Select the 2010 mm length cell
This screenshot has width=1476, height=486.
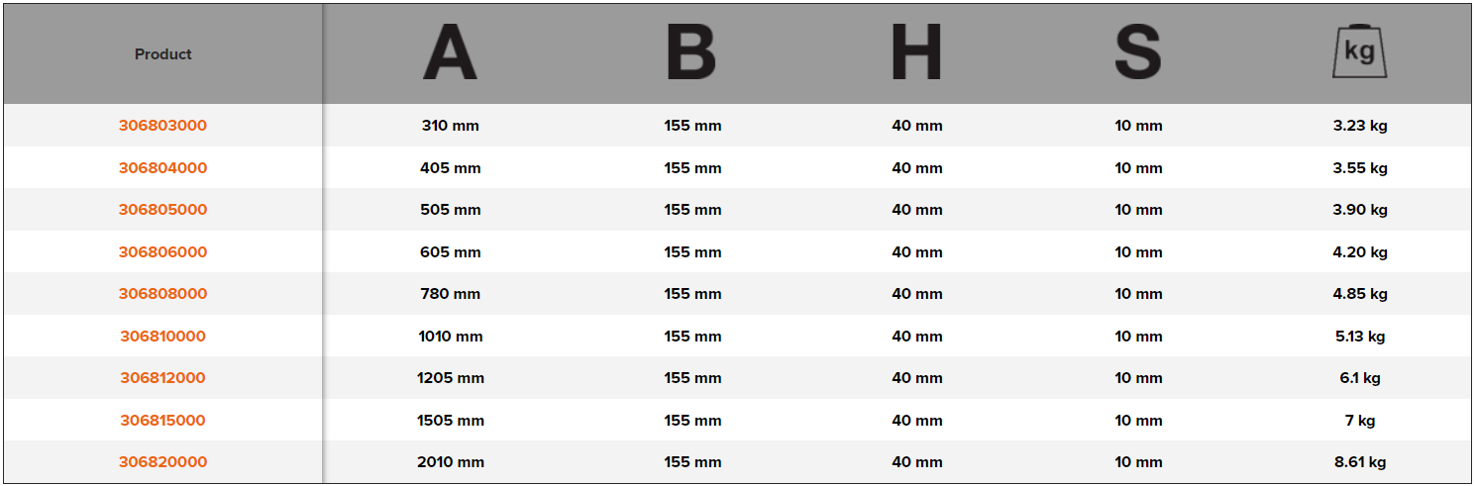pos(450,462)
